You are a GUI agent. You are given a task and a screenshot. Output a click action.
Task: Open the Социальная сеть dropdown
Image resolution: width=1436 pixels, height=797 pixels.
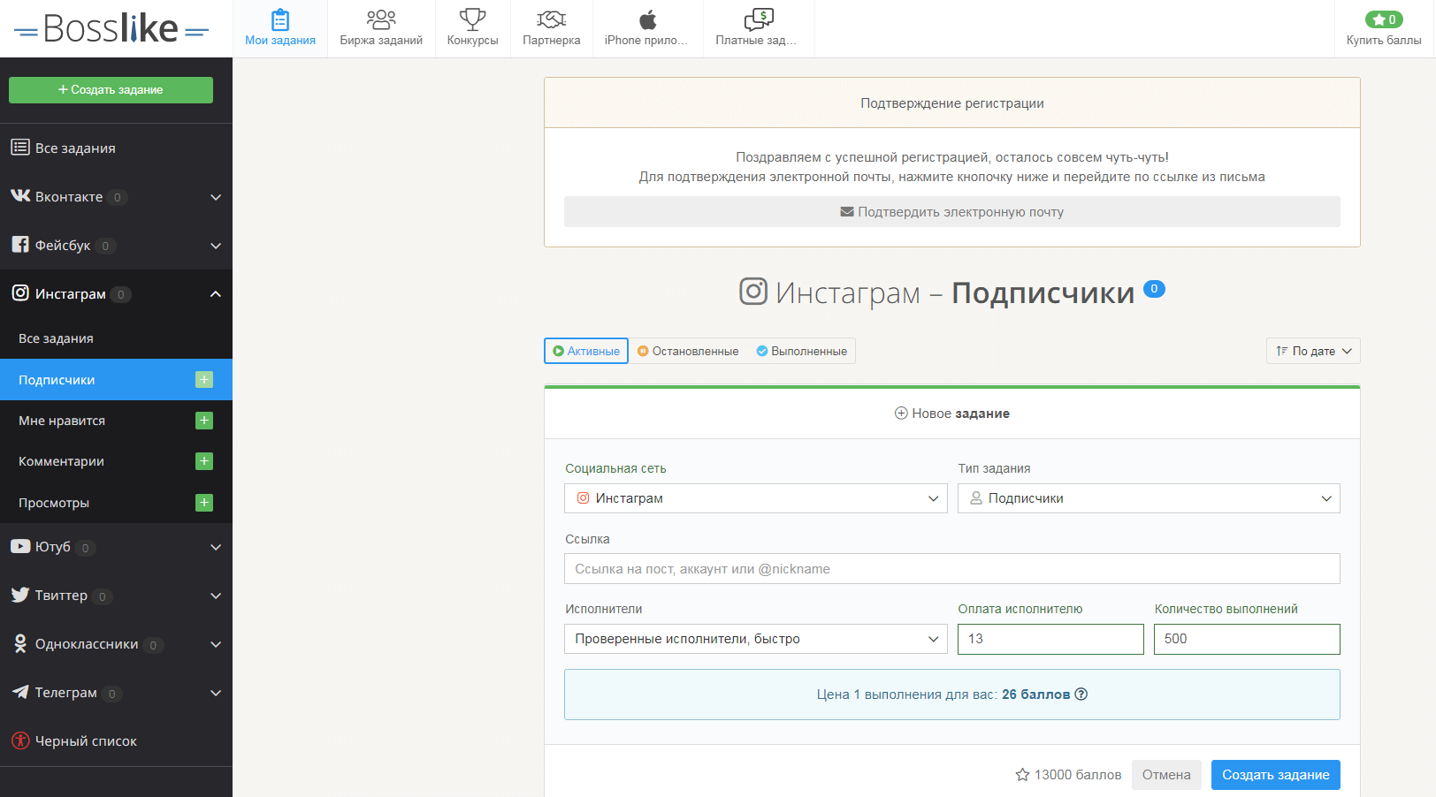click(755, 498)
